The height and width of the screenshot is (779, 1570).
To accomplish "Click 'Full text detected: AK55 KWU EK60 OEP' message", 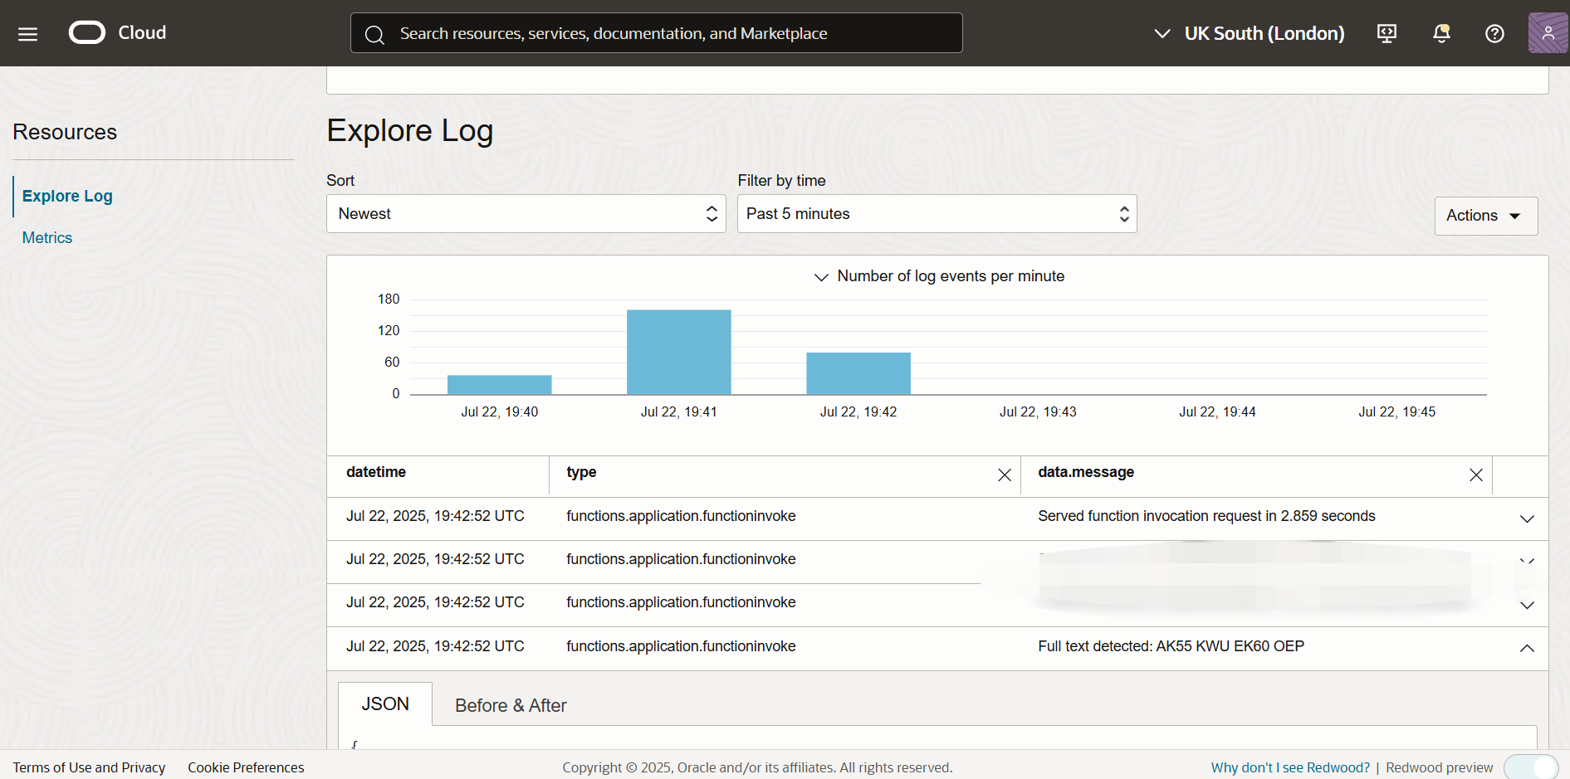I will [1171, 646].
